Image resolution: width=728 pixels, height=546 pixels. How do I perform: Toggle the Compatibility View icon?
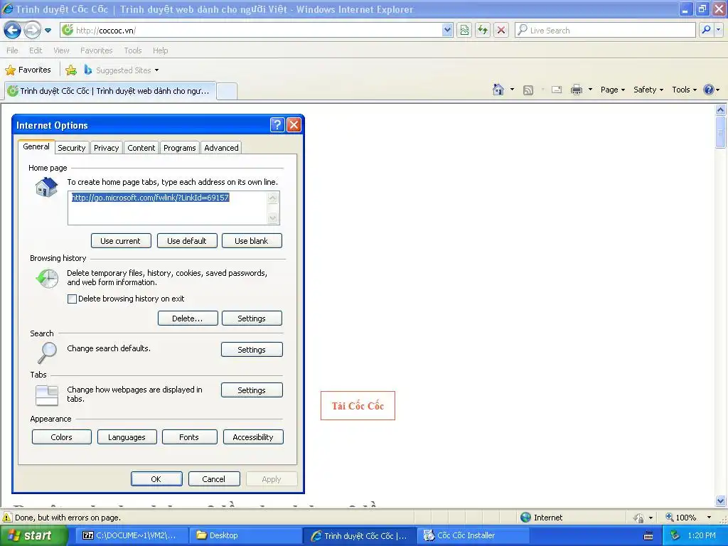464,31
